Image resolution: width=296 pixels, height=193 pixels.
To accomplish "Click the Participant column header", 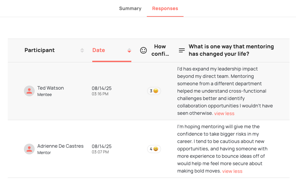I will point(39,50).
